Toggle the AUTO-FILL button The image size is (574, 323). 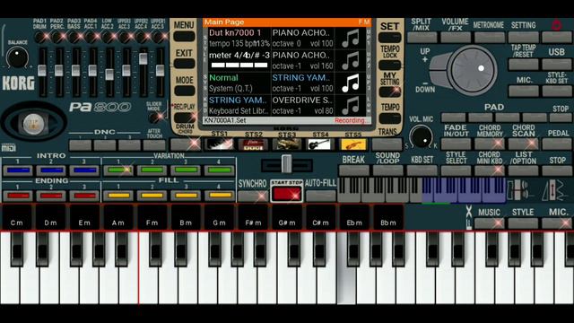point(321,196)
